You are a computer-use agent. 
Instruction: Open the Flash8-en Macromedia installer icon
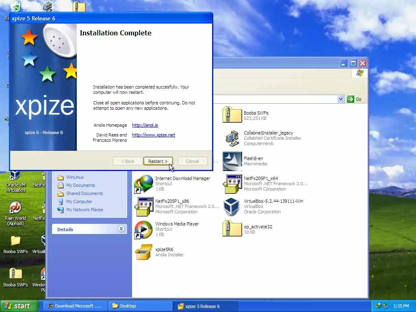[x=232, y=161]
